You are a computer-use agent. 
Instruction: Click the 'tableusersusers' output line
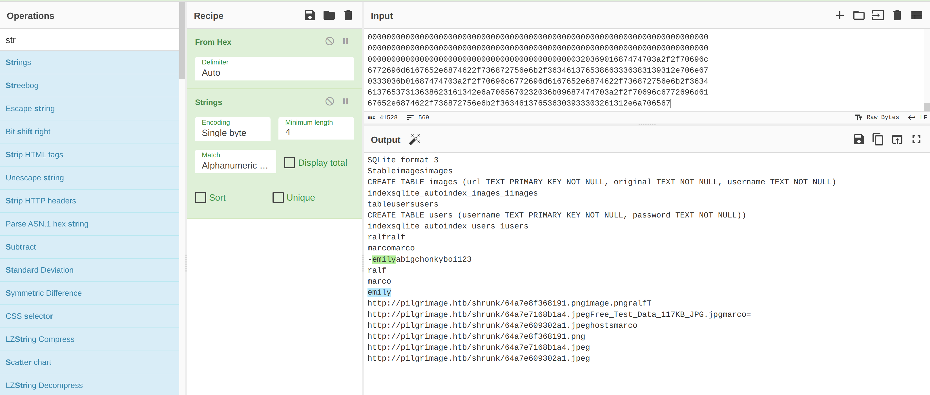[x=402, y=204]
